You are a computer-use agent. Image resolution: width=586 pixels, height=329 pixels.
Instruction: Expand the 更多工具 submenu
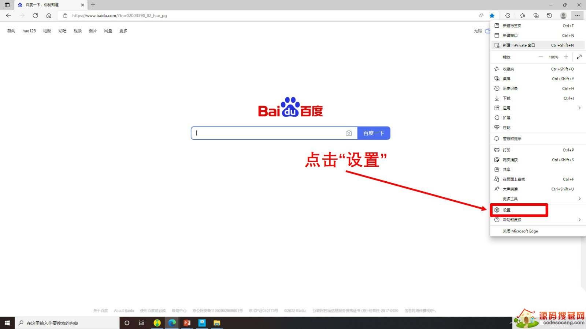click(579, 199)
